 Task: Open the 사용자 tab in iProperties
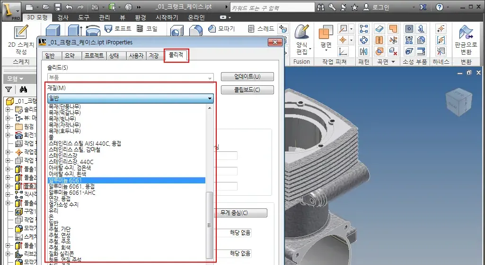coord(136,56)
